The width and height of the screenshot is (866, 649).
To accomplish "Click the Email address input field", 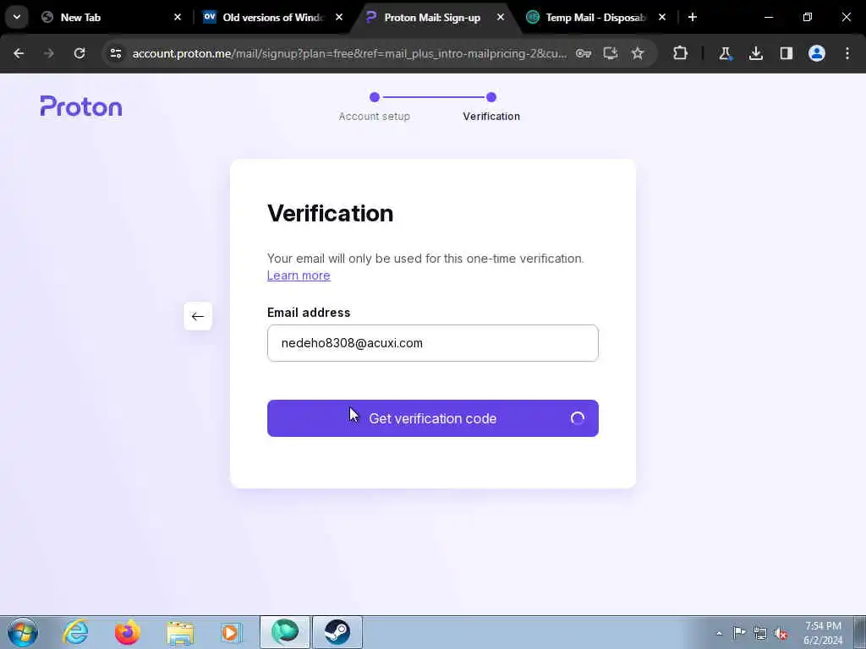I will [433, 343].
